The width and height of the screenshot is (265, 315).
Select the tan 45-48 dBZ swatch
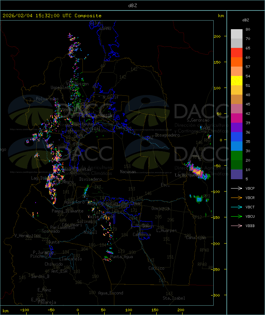(237, 100)
